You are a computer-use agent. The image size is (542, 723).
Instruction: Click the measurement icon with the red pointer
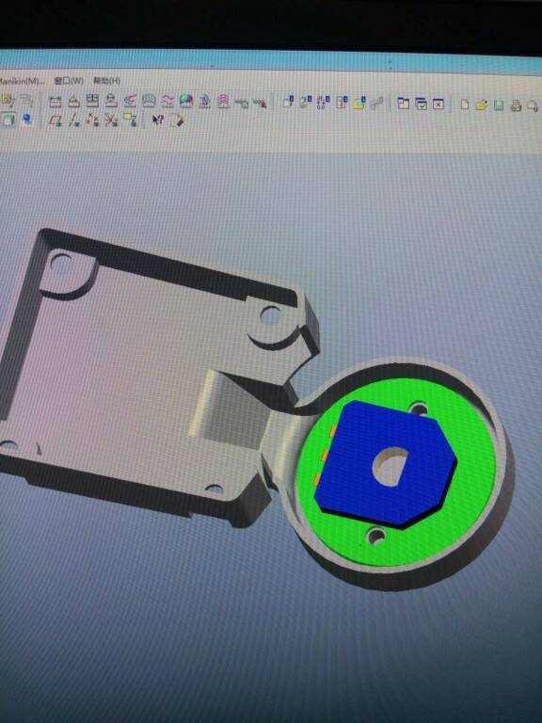click(x=260, y=103)
